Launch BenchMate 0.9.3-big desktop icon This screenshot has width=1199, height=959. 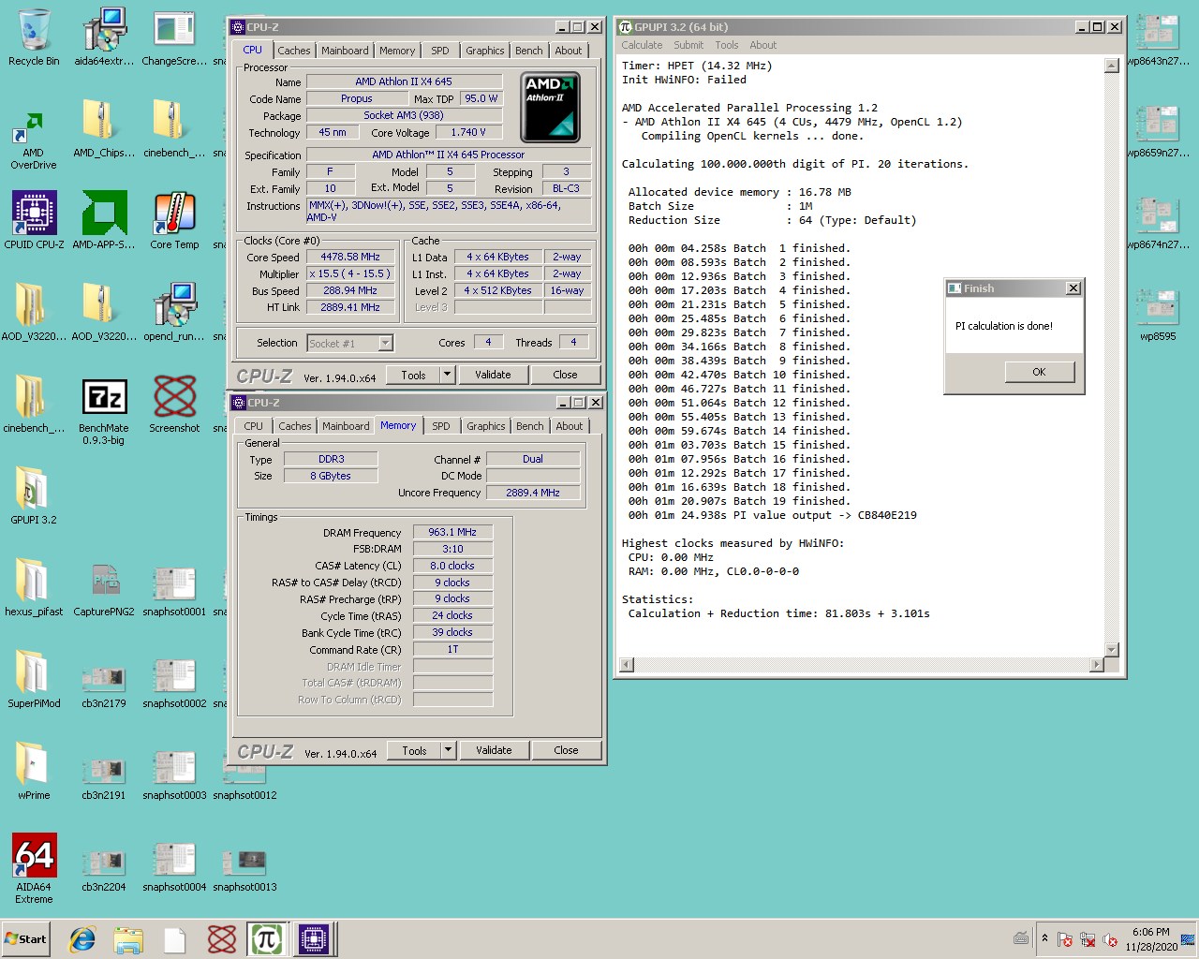pos(104,410)
